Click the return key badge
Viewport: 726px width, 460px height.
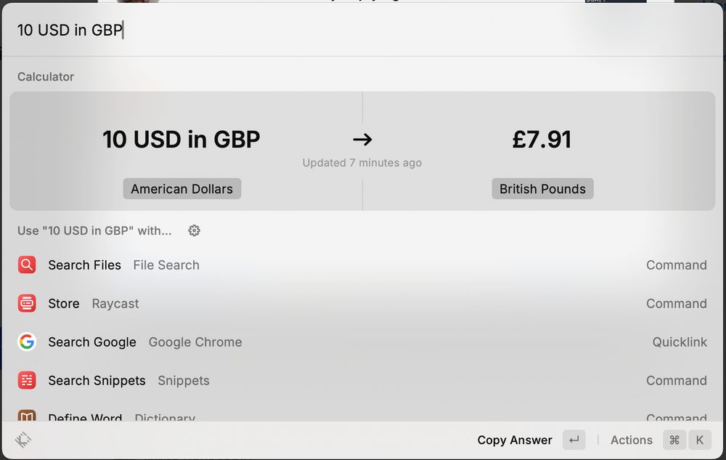pyautogui.click(x=574, y=440)
